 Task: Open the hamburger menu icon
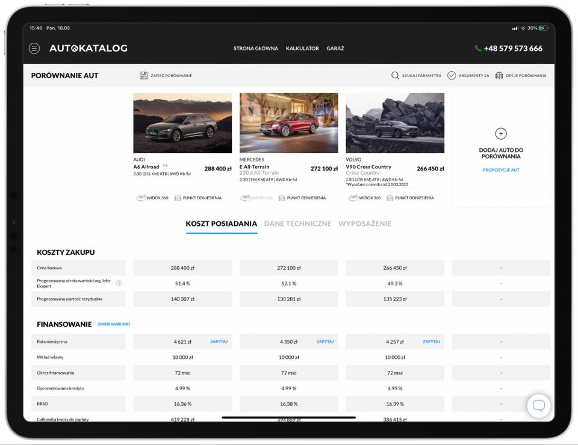pyautogui.click(x=34, y=48)
